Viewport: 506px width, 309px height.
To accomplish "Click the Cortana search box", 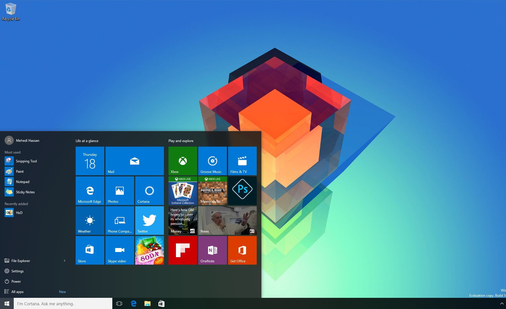I will click(63, 303).
